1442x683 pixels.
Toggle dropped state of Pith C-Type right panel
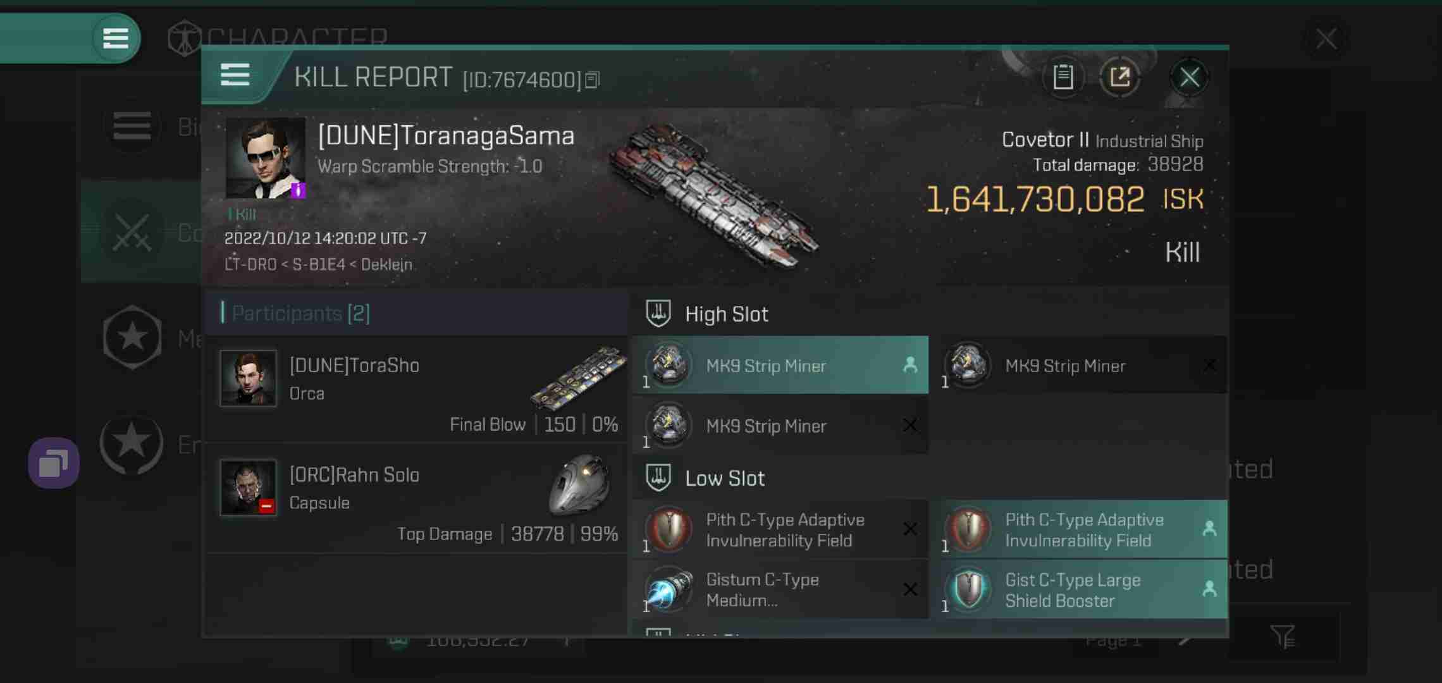tap(1211, 529)
